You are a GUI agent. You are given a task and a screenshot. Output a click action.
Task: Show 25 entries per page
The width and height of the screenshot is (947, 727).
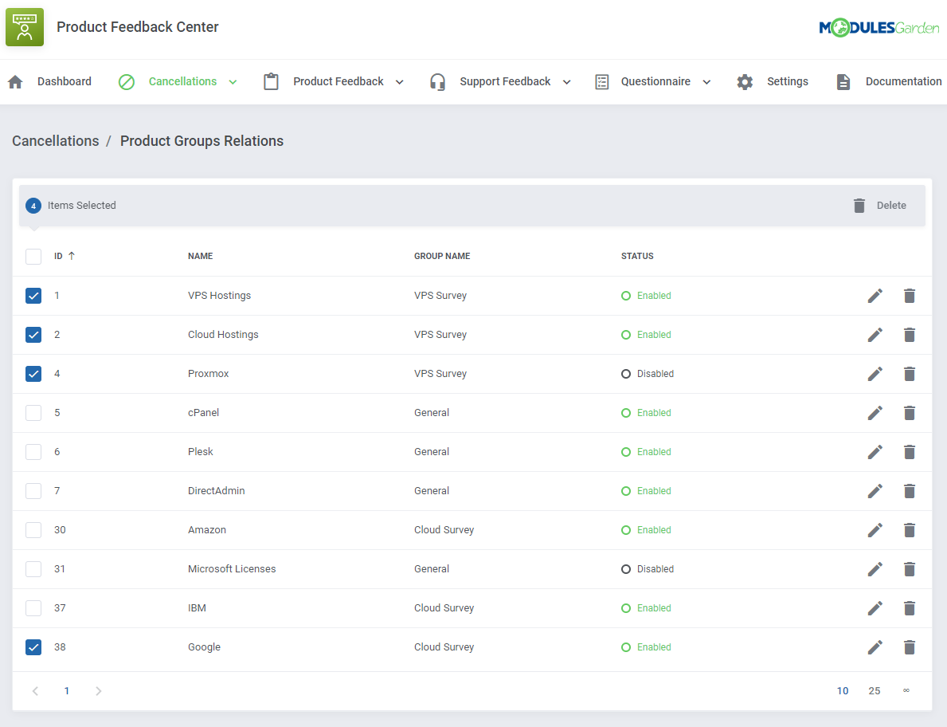pyautogui.click(x=875, y=691)
